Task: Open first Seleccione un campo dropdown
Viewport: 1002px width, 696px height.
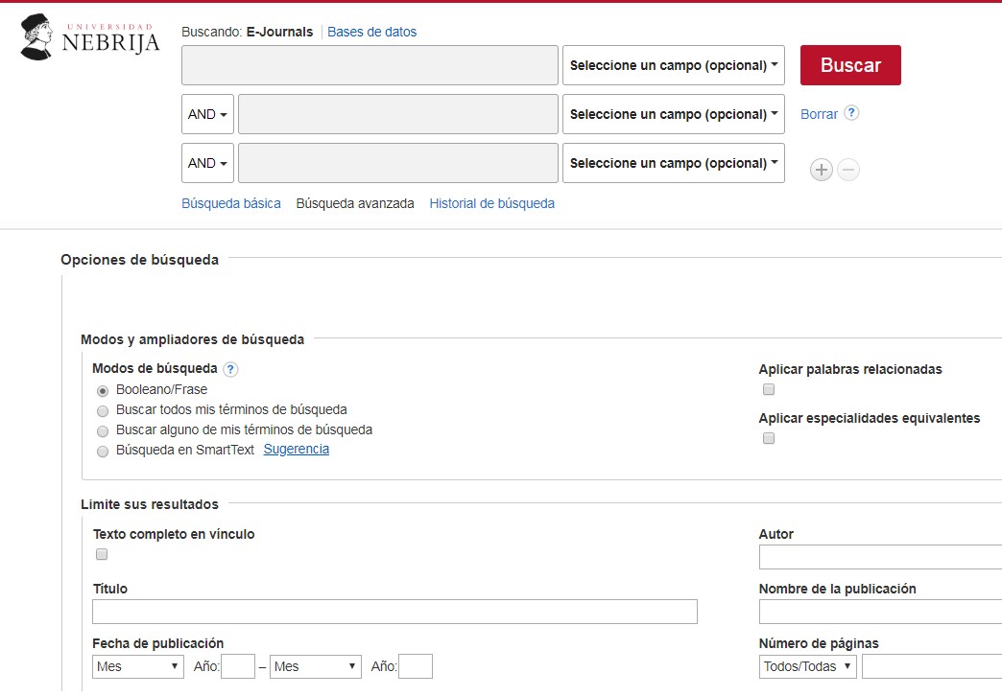Action: [673, 66]
